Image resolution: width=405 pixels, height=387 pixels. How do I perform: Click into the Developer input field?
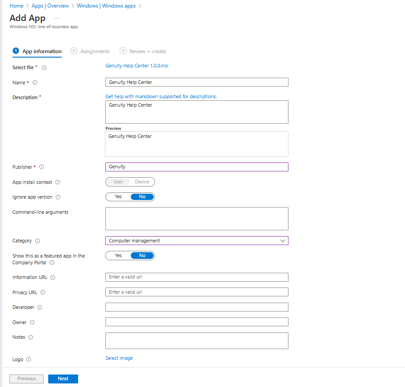[197, 307]
